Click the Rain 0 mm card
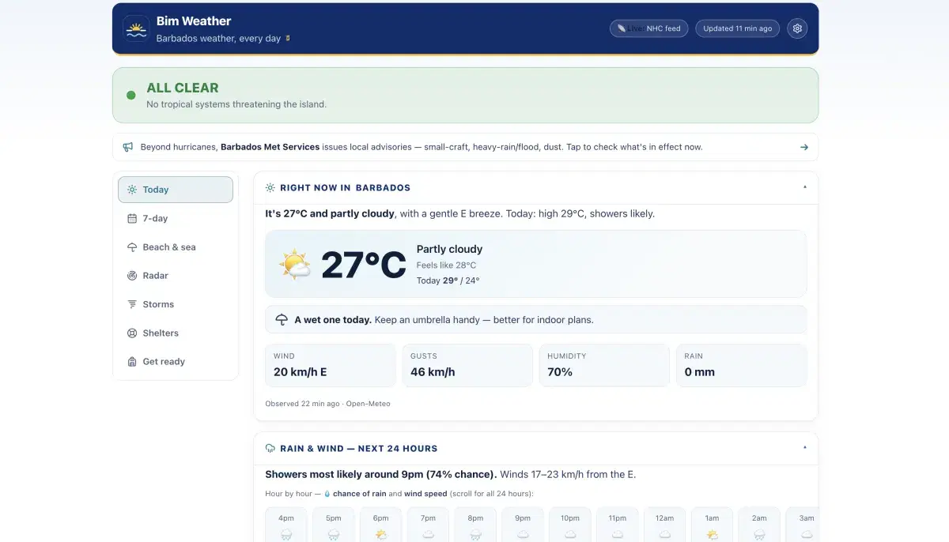Screen dimensions: 949x542 741,365
